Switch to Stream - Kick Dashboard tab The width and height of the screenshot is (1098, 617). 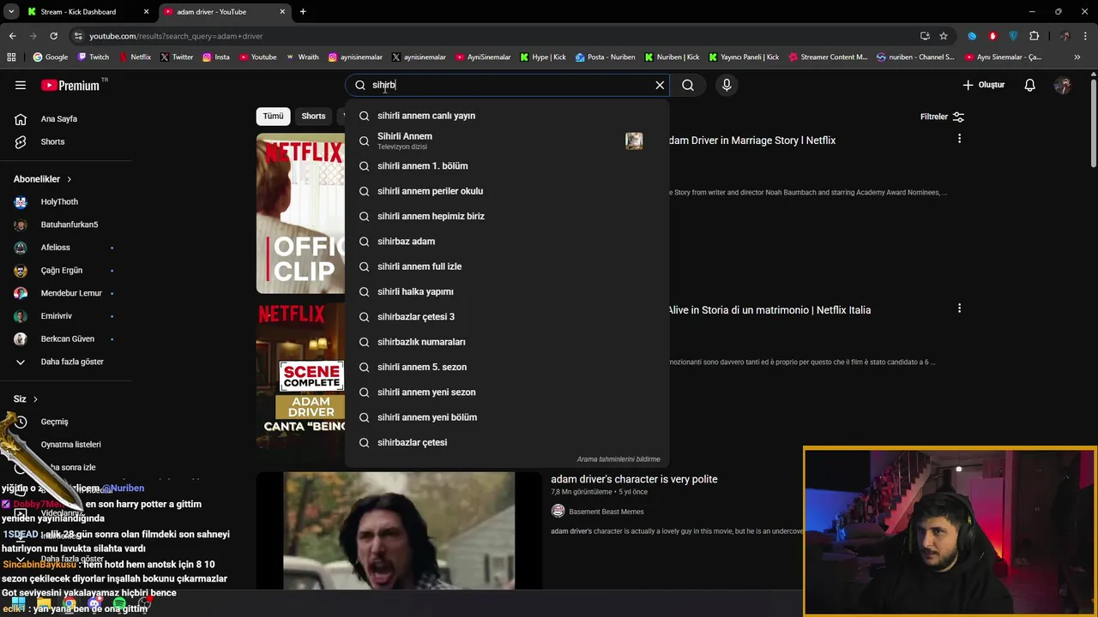click(78, 12)
